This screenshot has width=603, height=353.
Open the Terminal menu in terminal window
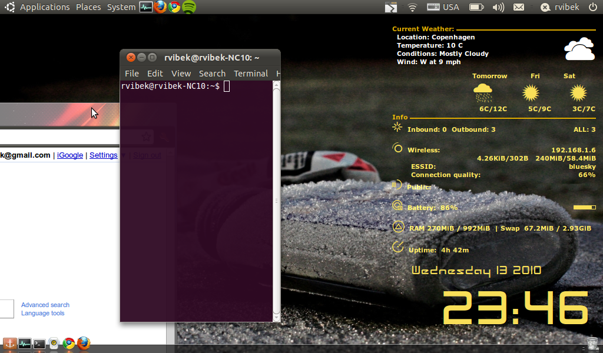(x=251, y=74)
